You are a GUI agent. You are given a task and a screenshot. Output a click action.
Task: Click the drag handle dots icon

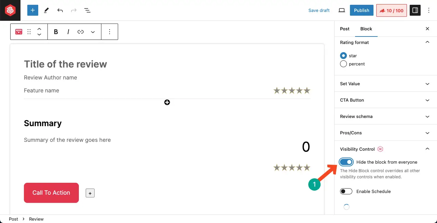point(29,32)
